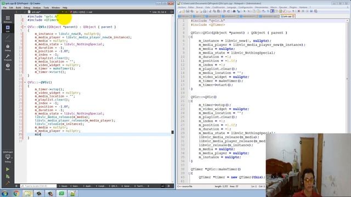Close the qvlc.cpp document in Qt Creator

[66, 12]
